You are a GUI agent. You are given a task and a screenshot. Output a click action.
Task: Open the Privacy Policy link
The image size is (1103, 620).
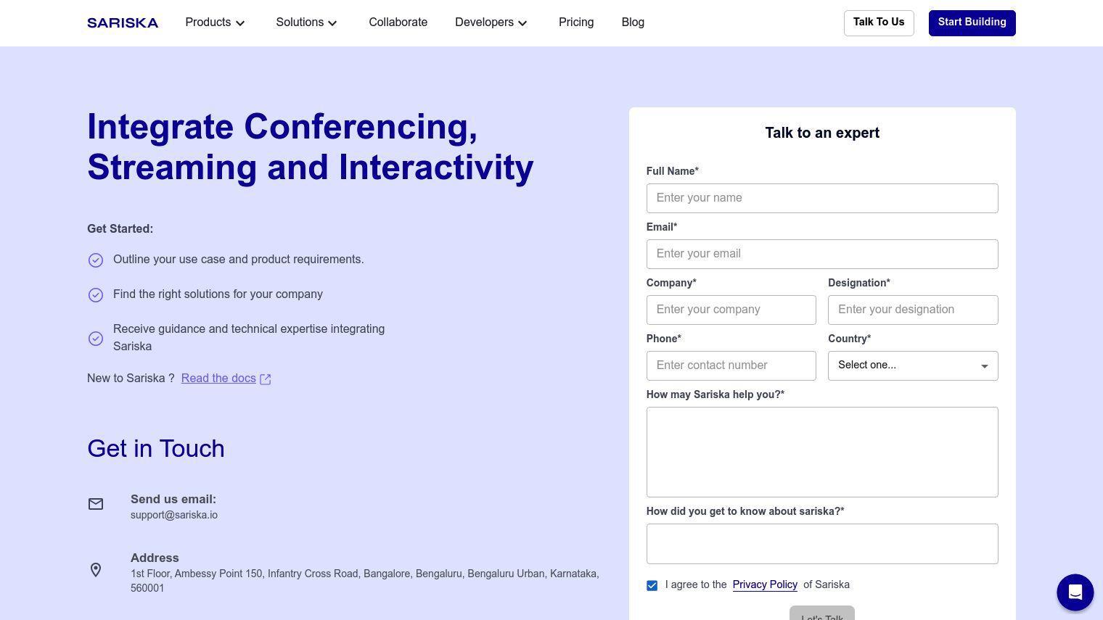pyautogui.click(x=765, y=584)
